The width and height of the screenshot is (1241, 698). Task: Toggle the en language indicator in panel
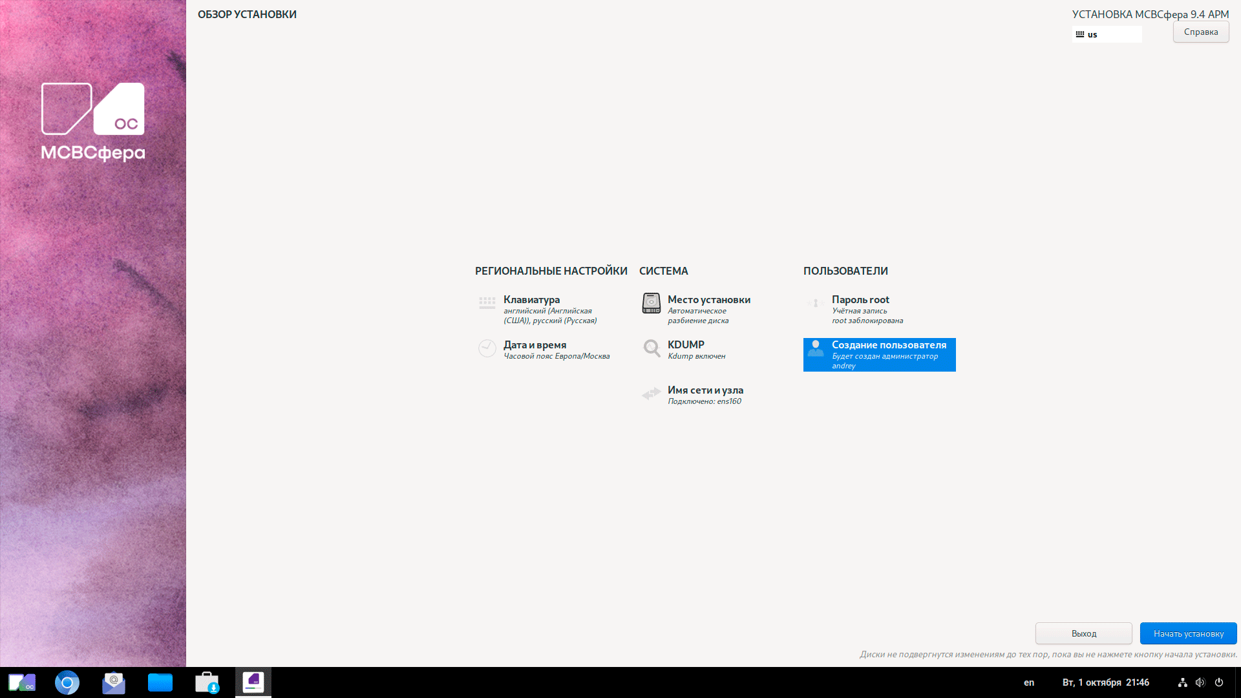(1029, 682)
